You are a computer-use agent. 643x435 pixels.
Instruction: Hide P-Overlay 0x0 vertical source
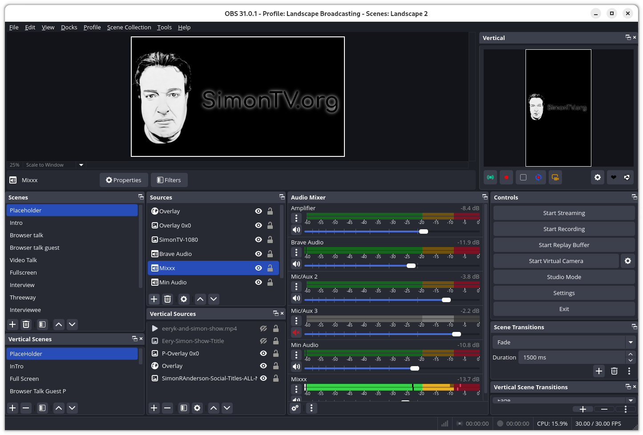pyautogui.click(x=263, y=353)
